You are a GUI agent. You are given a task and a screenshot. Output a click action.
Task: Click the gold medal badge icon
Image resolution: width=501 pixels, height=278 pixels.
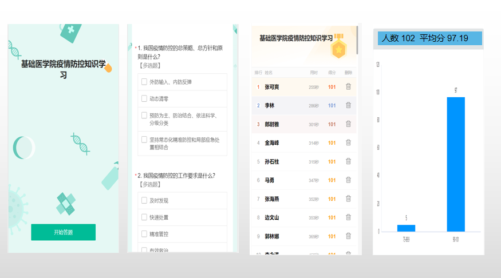(340, 48)
